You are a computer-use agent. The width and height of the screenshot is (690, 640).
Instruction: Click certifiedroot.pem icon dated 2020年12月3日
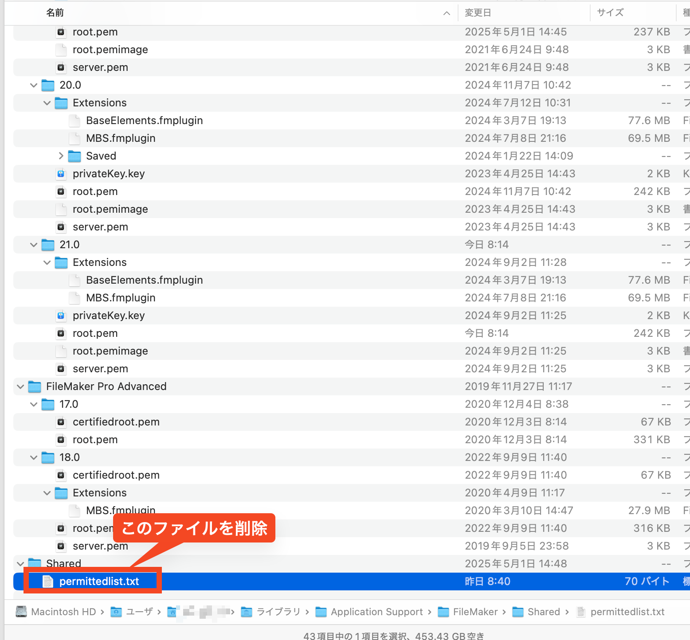[61, 422]
